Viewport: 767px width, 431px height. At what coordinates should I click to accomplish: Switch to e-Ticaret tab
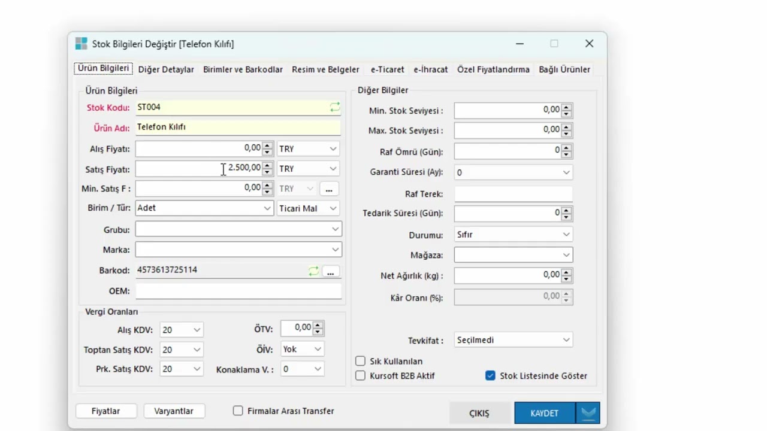[x=387, y=69]
